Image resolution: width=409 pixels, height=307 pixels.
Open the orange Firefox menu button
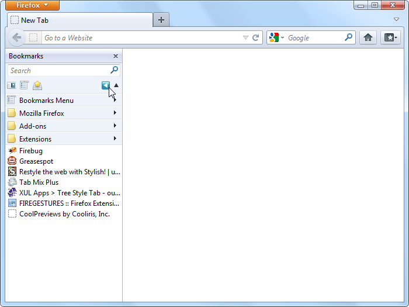click(32, 5)
